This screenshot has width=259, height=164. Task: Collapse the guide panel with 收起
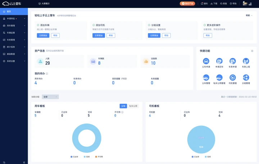point(249,15)
